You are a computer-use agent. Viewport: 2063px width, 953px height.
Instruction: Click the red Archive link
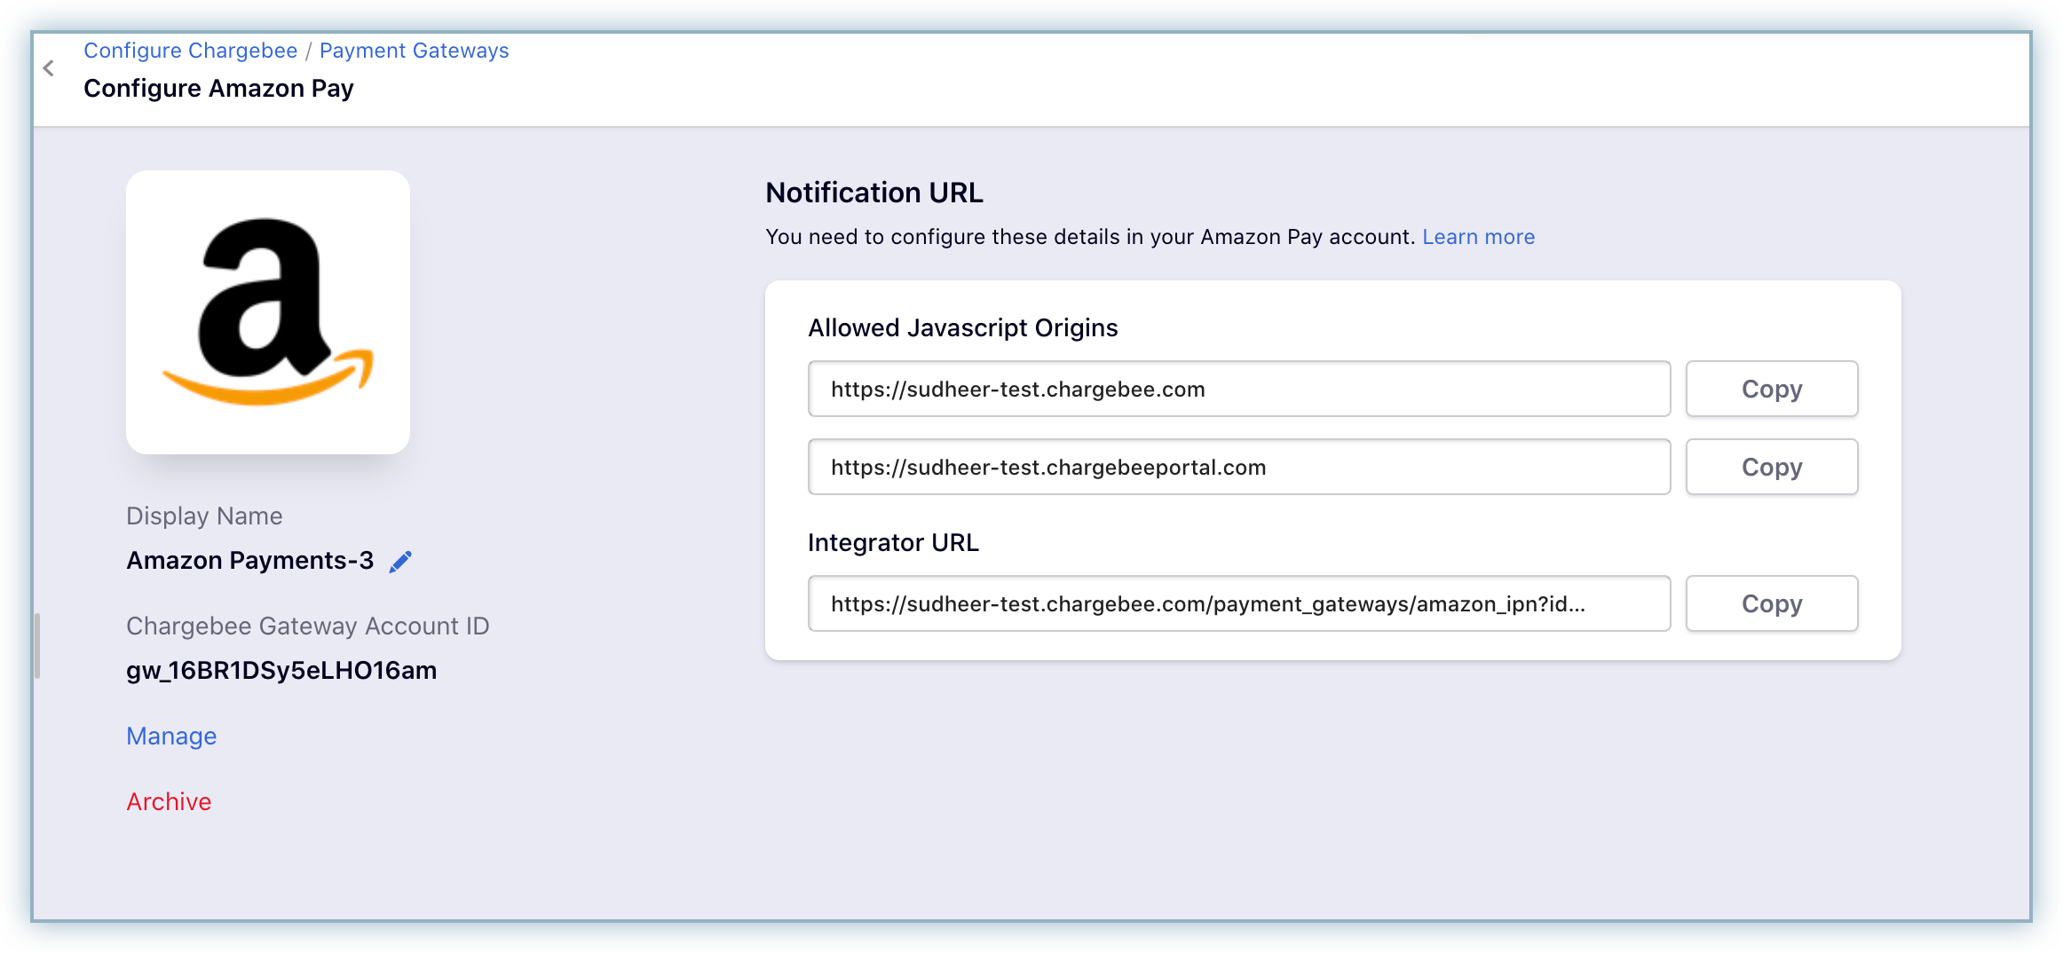pyautogui.click(x=169, y=802)
